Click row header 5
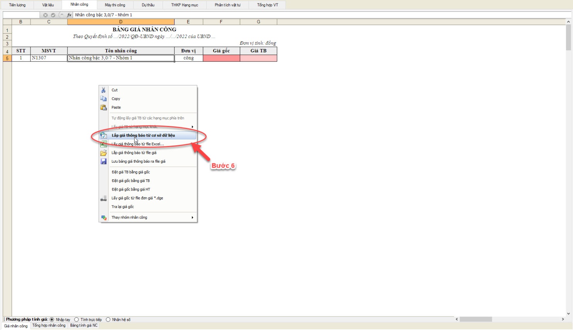573x330 pixels. pos(7,58)
